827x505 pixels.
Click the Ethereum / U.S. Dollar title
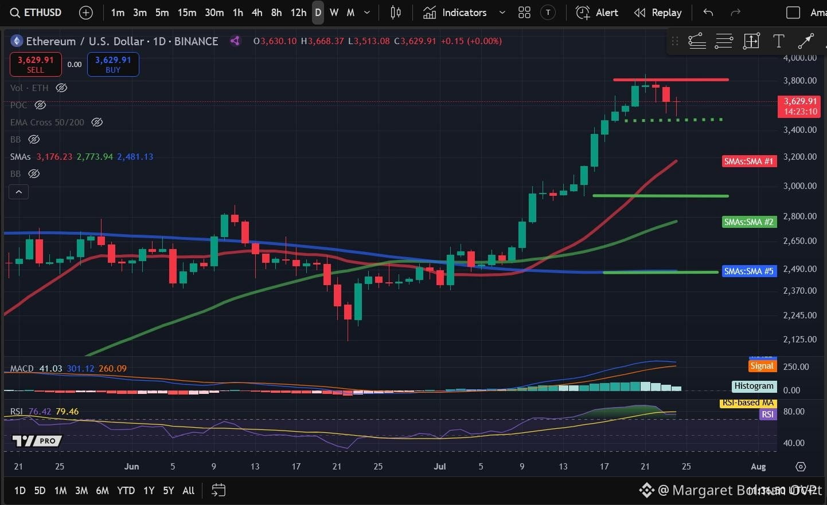tap(85, 41)
